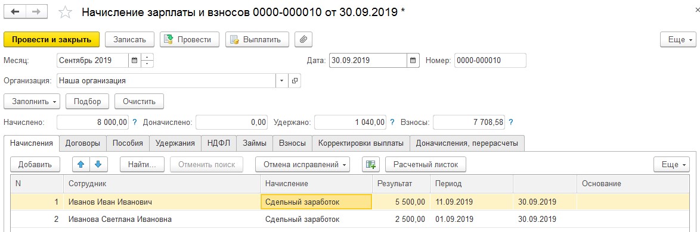
Task: Move selected row up with blue arrow
Action: [81, 164]
